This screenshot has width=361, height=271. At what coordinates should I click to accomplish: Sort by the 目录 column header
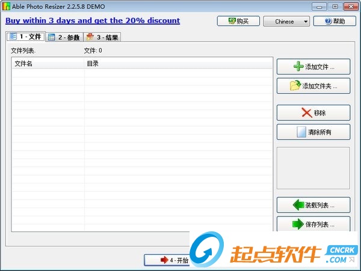tap(178, 64)
